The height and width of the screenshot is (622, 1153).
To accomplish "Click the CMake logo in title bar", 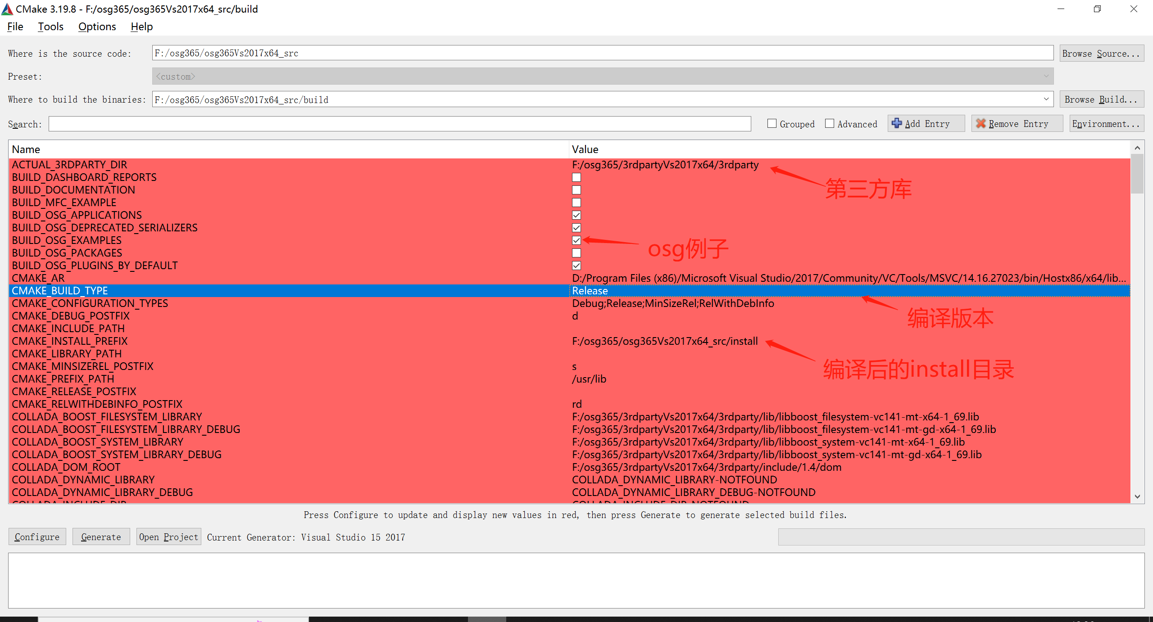I will 7,9.
